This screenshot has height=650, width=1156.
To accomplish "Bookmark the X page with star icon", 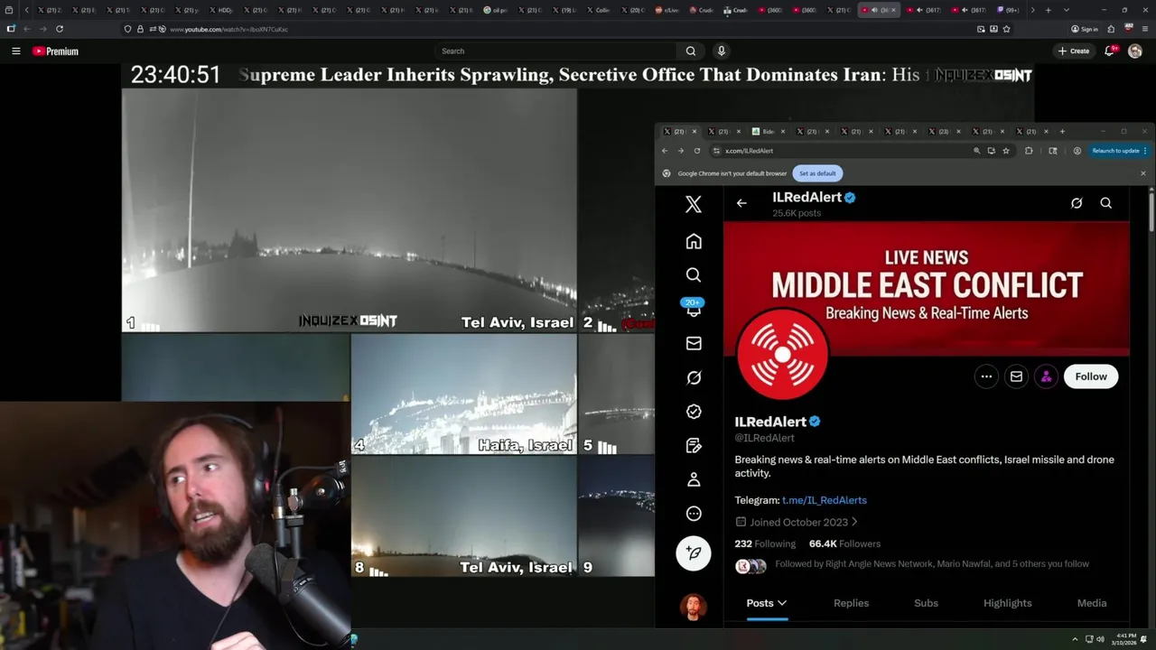I will 1006,151.
